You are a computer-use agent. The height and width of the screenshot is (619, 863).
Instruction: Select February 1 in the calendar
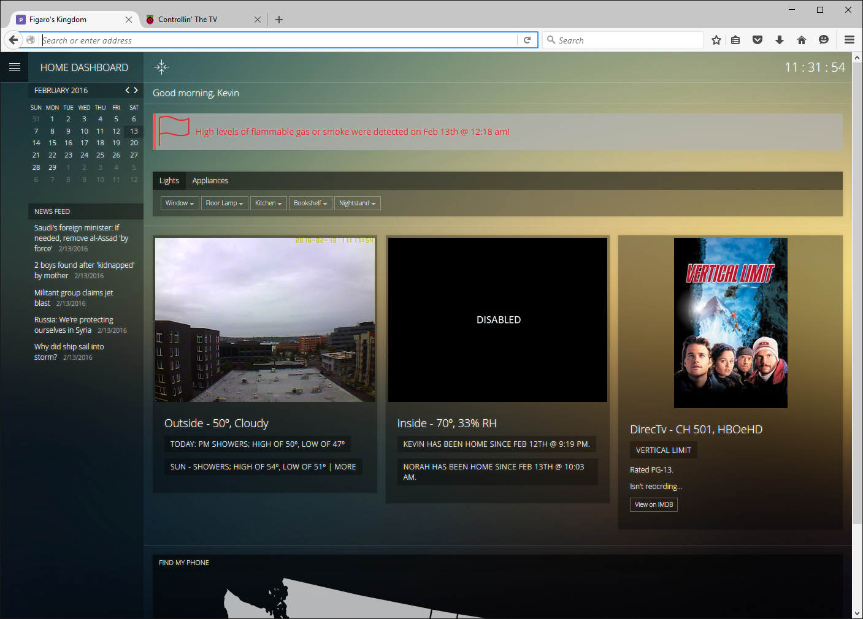tap(52, 119)
